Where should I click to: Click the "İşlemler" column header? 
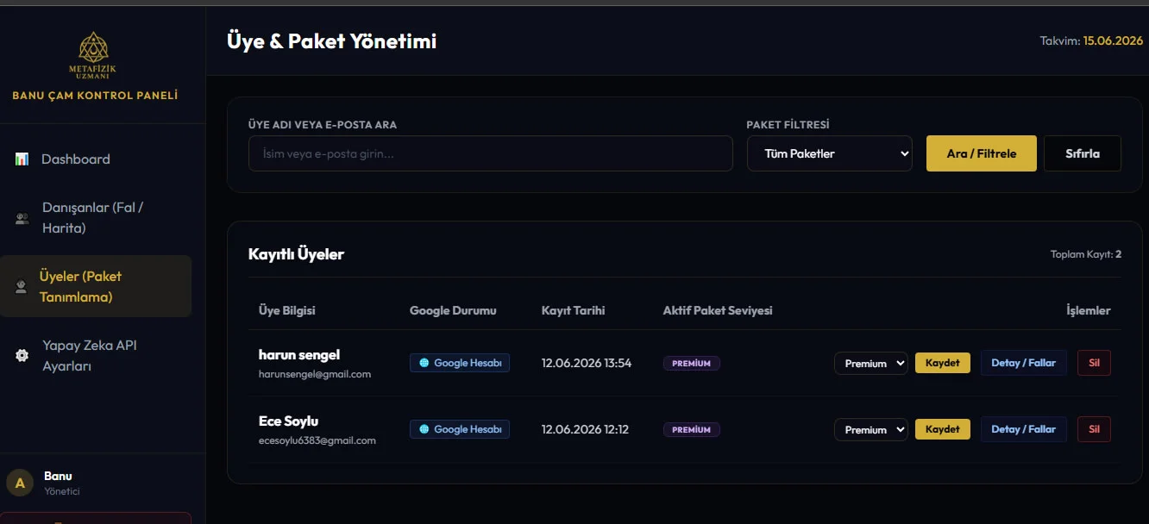(1089, 310)
